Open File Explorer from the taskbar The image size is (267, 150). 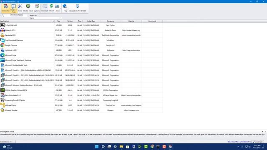point(121,147)
